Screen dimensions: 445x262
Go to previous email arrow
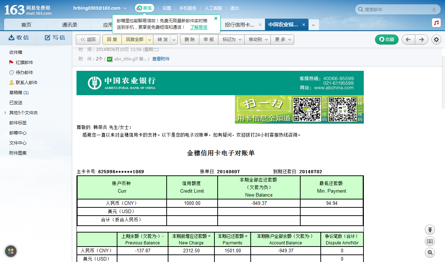click(x=408, y=40)
